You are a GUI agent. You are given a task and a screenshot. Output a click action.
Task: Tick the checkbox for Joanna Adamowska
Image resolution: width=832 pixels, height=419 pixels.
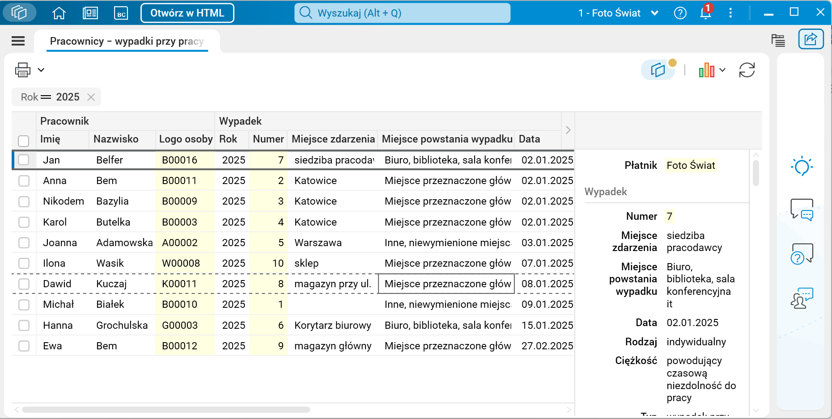(24, 243)
